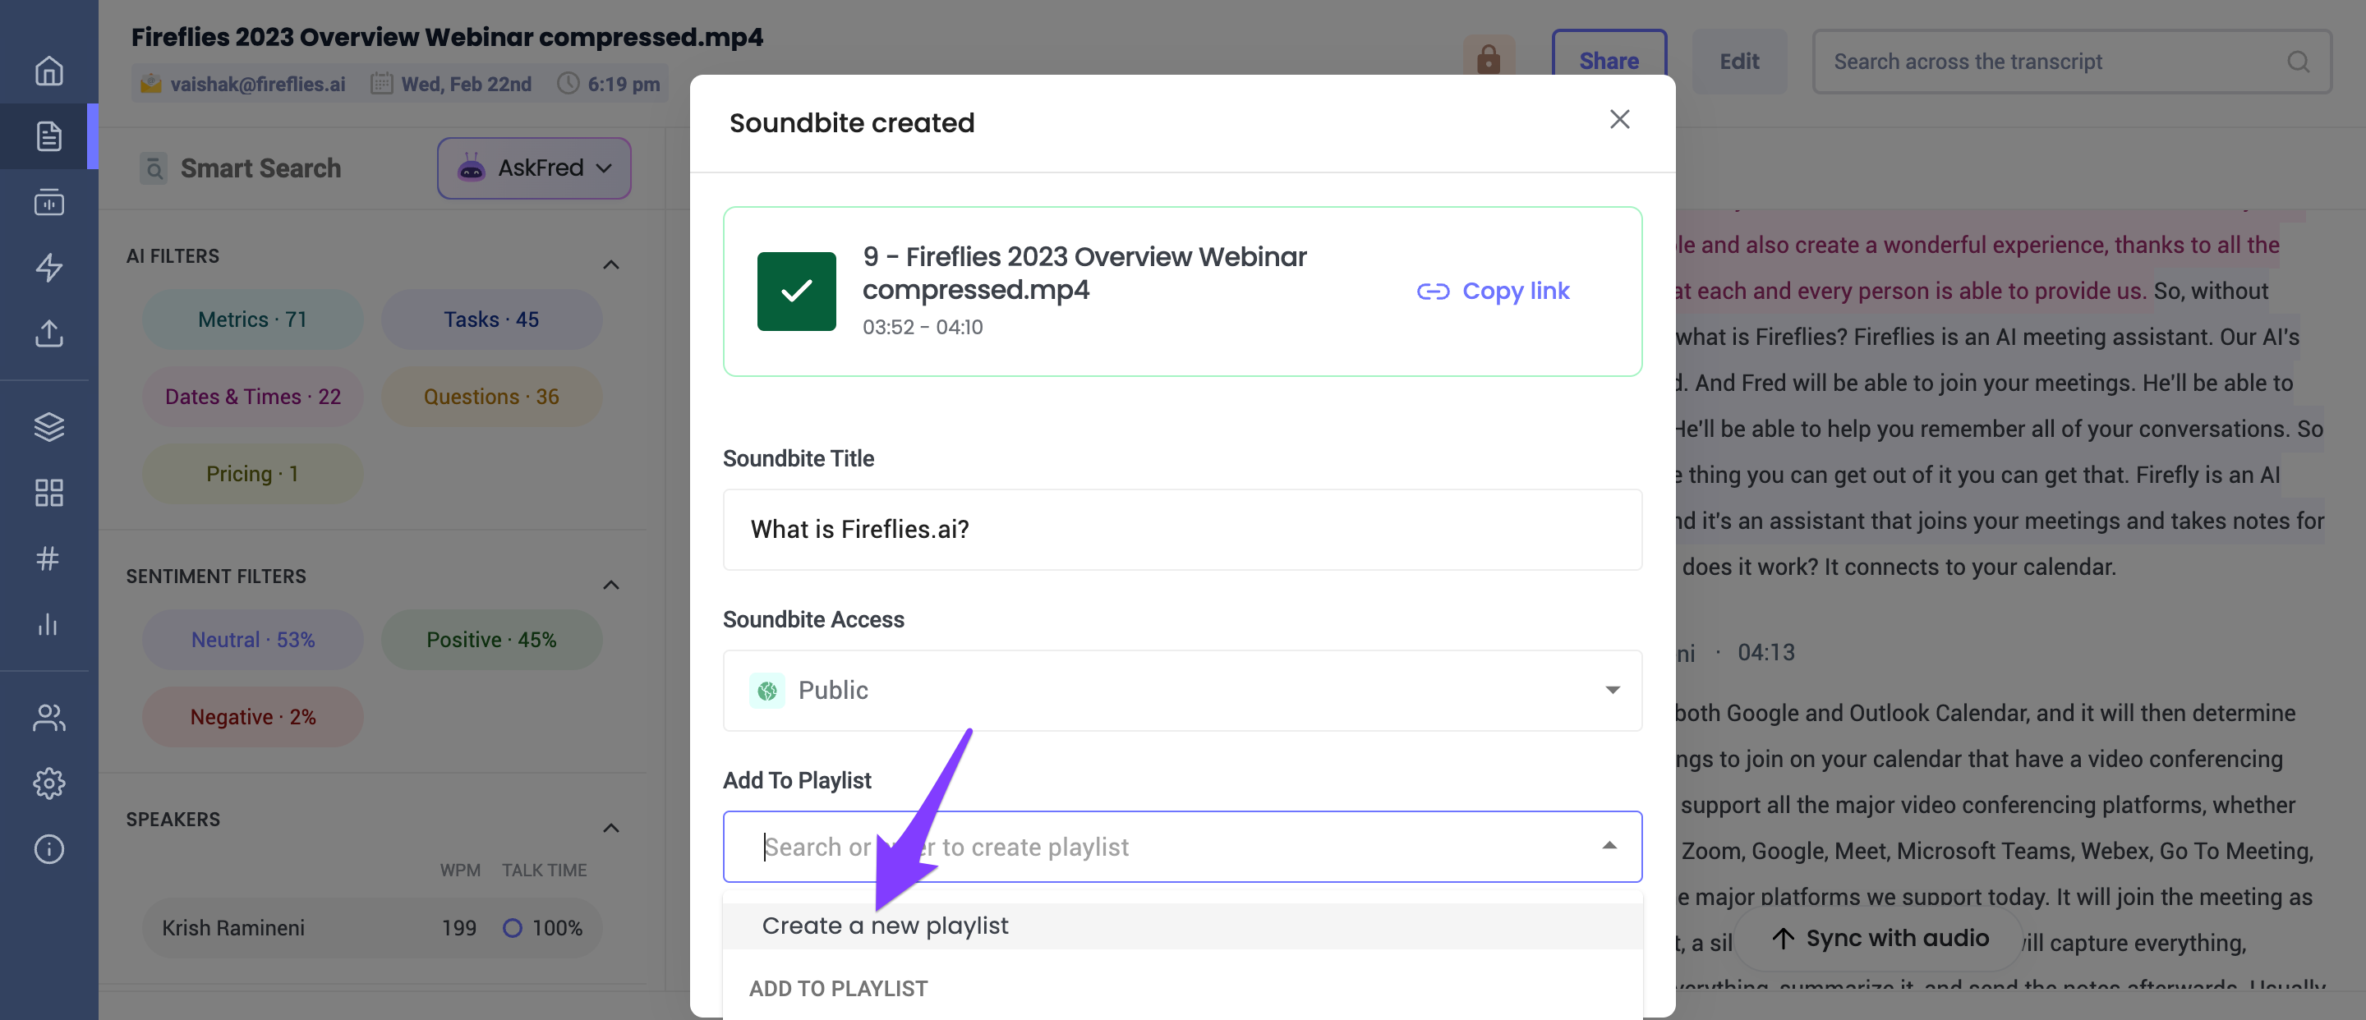Open the meeting calendar icon in sidebar
Viewport: 2366px width, 1020px height.
[x=48, y=202]
